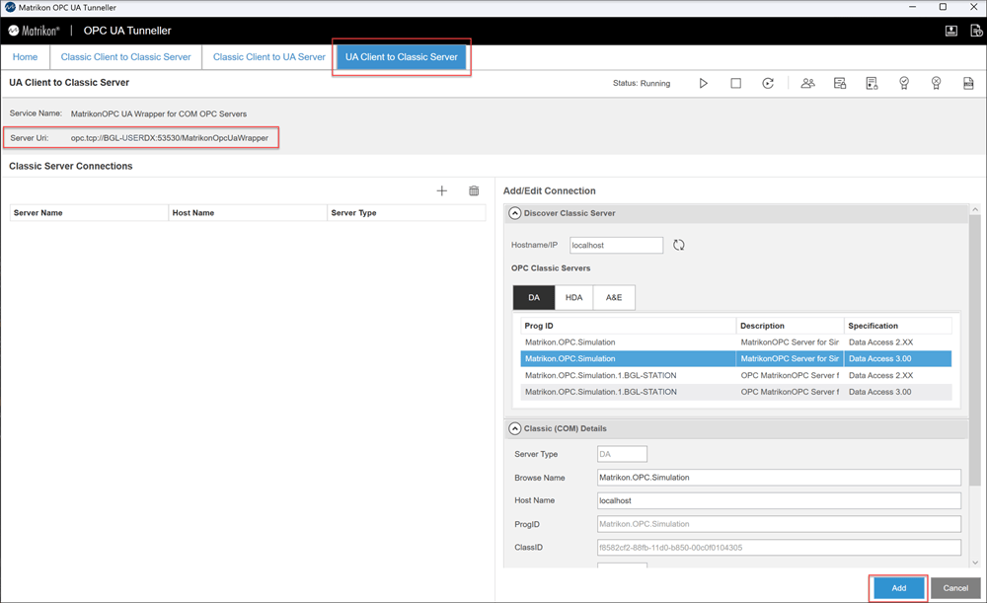Open the log file icon in toolbar
The width and height of the screenshot is (987, 603).
coord(968,83)
